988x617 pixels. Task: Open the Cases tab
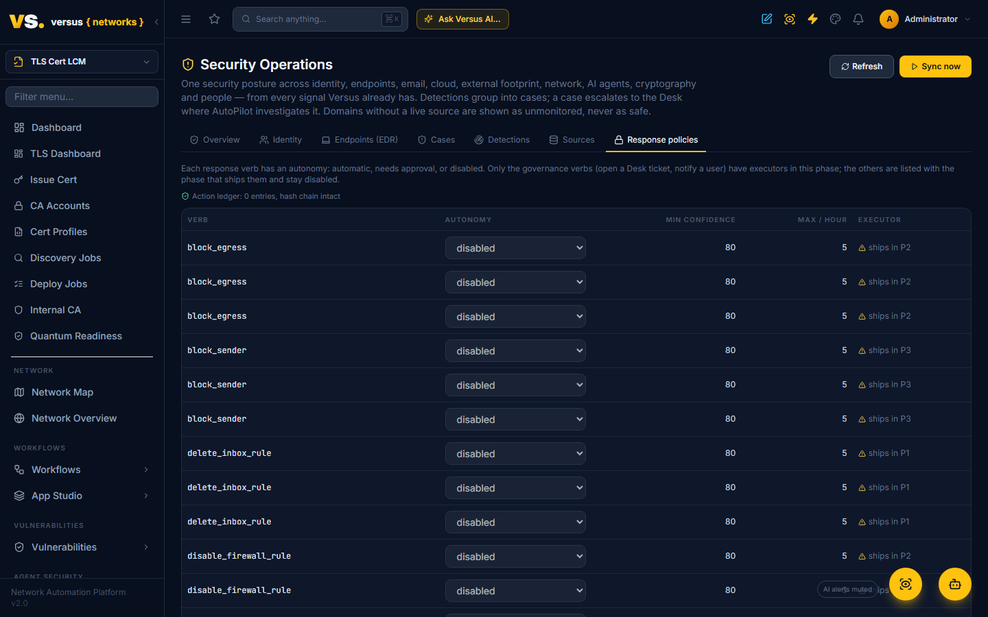point(436,140)
